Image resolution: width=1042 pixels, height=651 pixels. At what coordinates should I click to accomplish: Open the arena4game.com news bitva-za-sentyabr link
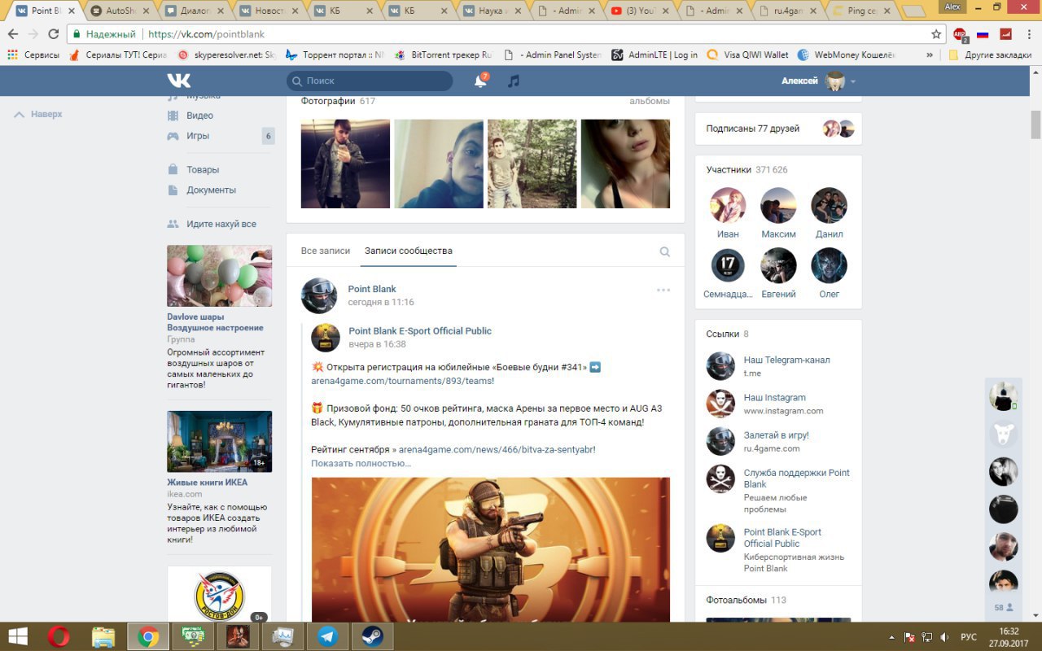497,449
